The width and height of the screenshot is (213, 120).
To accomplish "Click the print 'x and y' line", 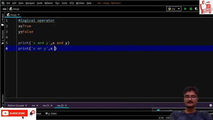I will (x=44, y=43).
